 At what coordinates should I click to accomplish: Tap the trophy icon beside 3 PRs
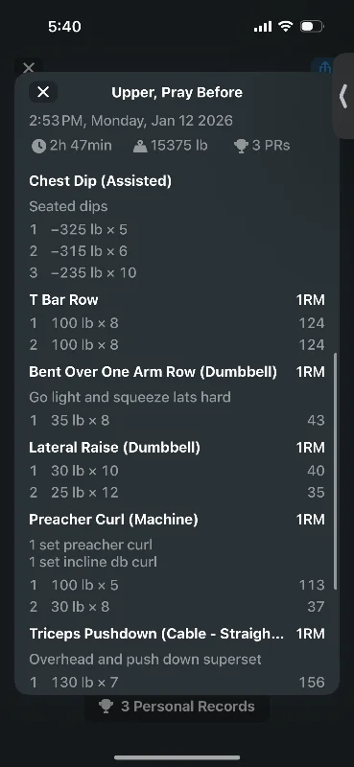click(x=241, y=146)
